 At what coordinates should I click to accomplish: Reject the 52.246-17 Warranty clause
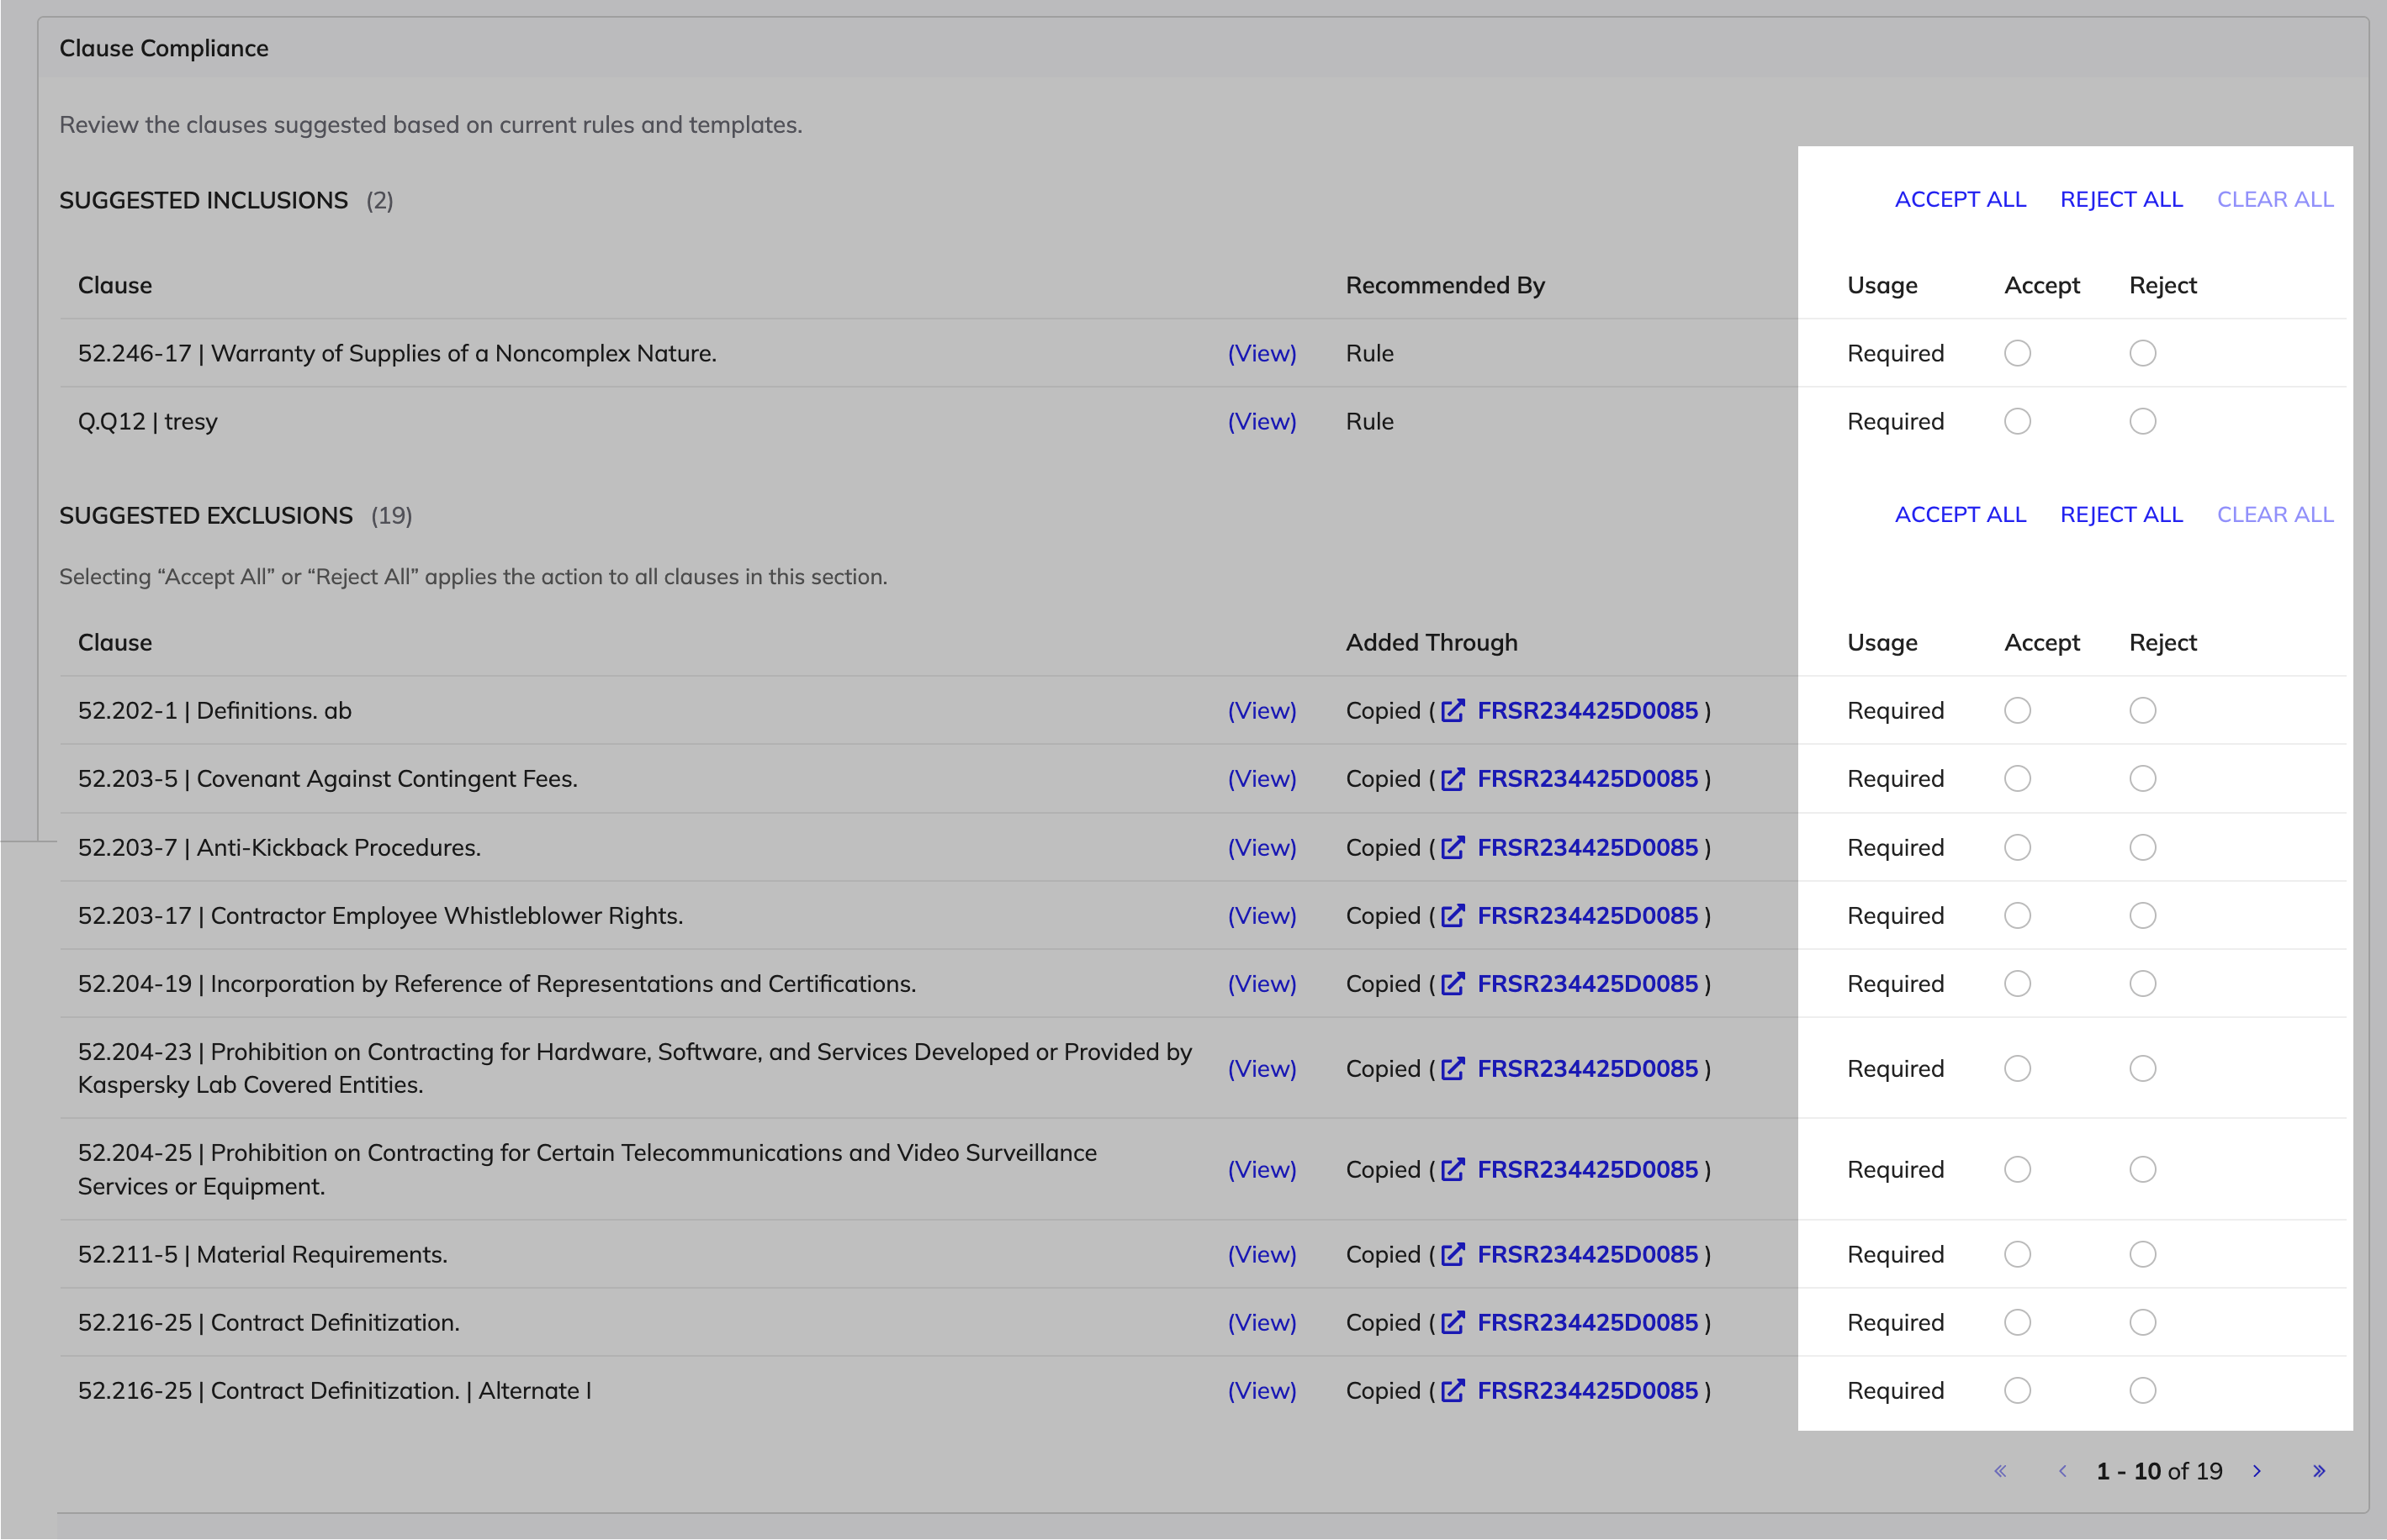2143,354
